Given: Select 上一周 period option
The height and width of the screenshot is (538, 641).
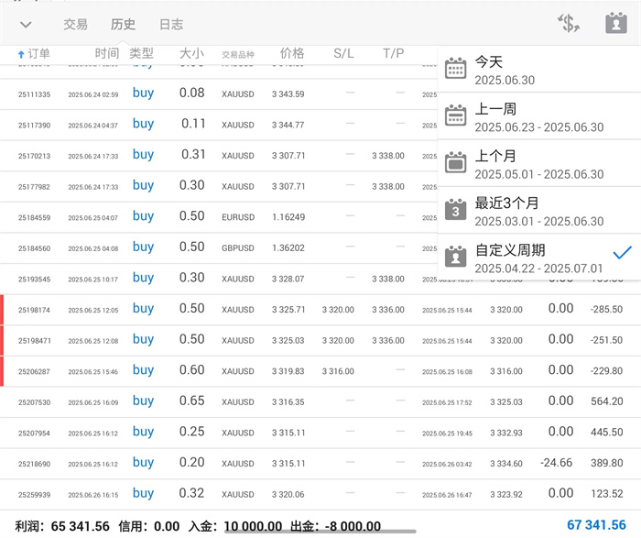Looking at the screenshot, I should (x=538, y=116).
